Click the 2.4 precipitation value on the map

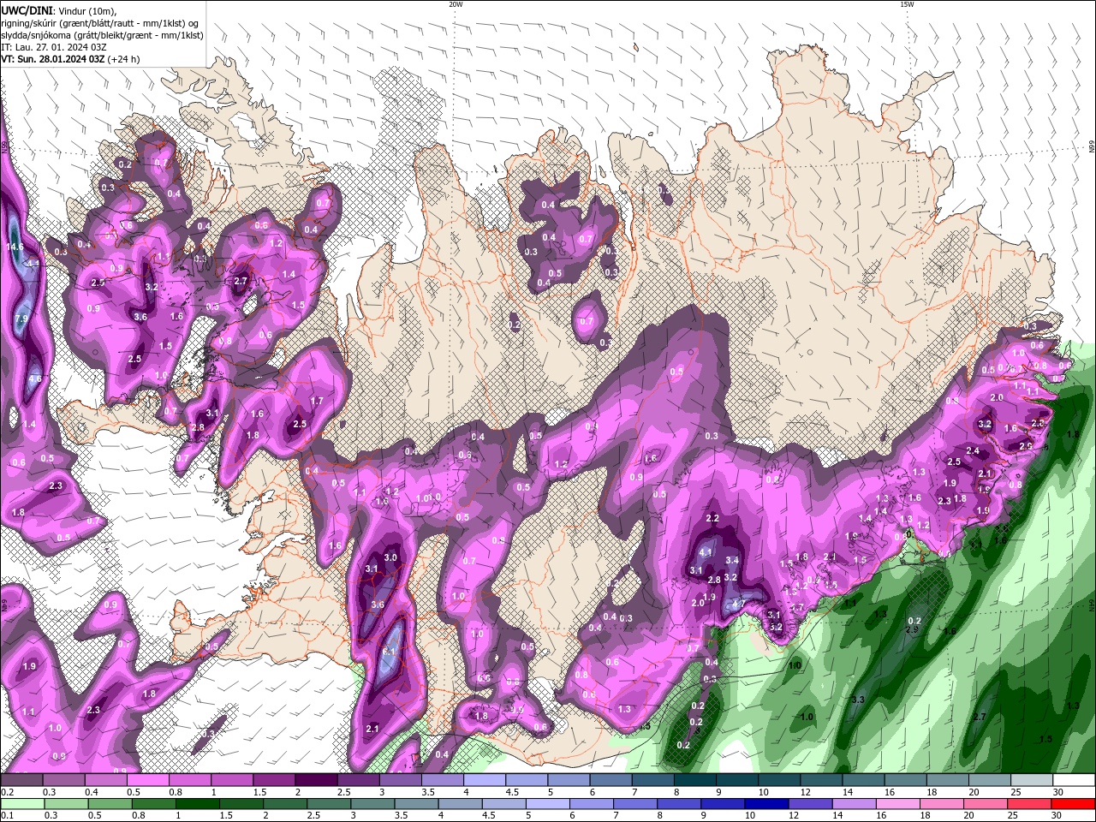(973, 451)
